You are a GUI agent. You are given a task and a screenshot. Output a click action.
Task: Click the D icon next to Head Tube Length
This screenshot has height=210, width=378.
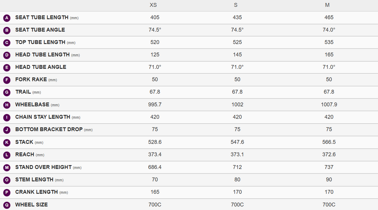[x=7, y=55]
